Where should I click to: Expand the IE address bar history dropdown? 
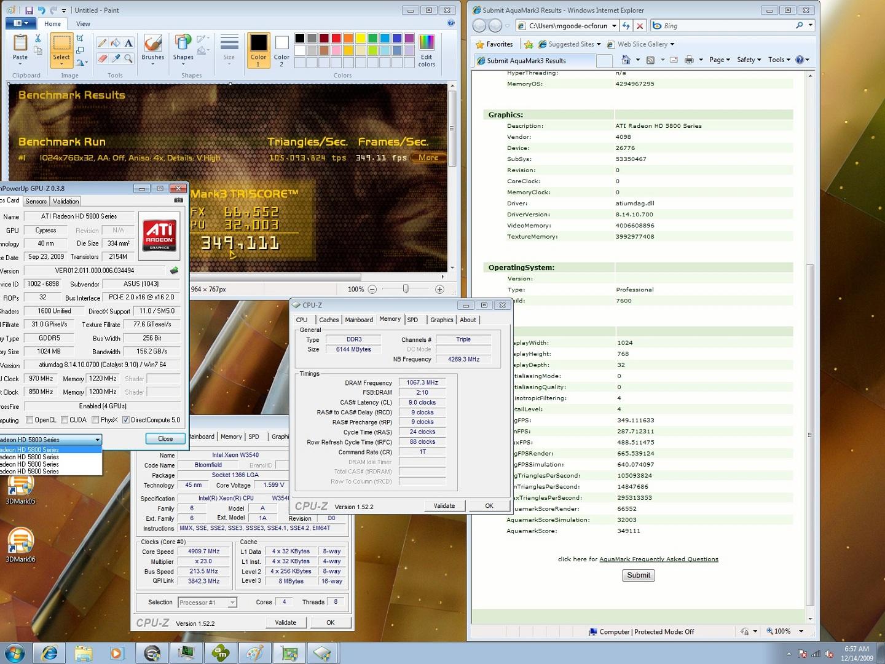tap(614, 26)
